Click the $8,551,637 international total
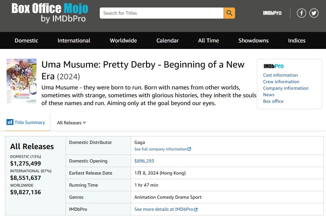The image size is (326, 217). 25,178
